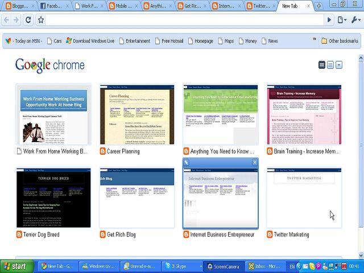Open the page options dropdown arrow
This screenshot has width=364, height=273.
(x=339, y=65)
